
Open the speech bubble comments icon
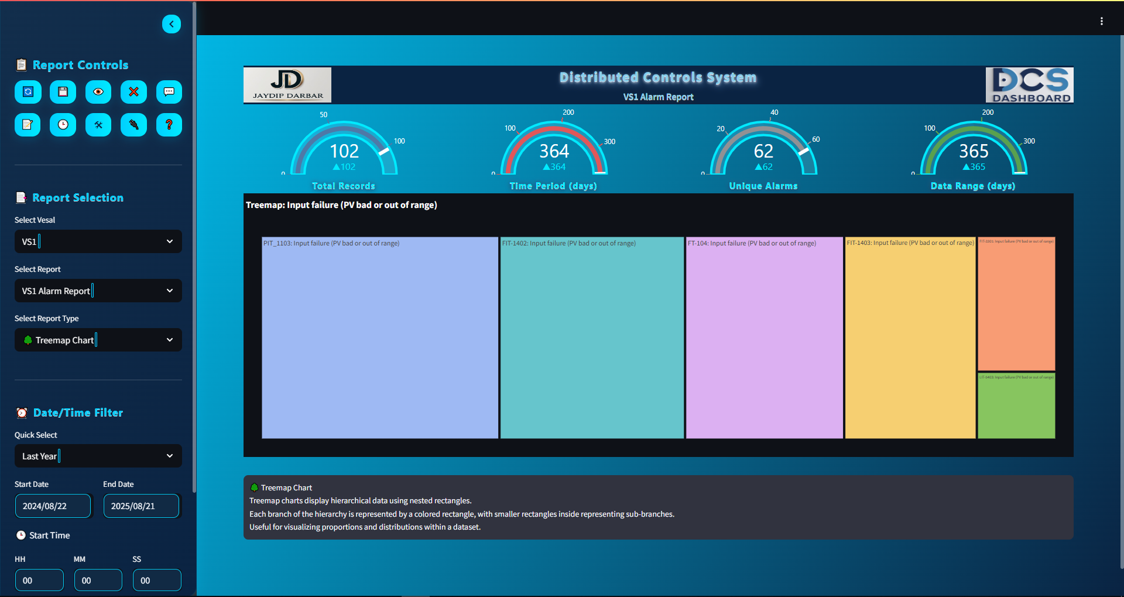click(169, 92)
